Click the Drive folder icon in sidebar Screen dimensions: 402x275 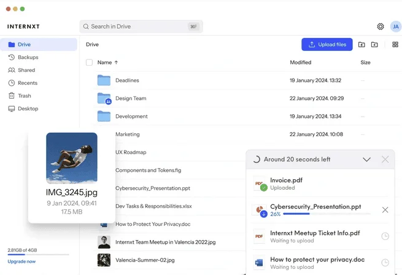point(12,44)
